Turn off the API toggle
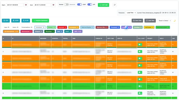 tap(90, 4)
